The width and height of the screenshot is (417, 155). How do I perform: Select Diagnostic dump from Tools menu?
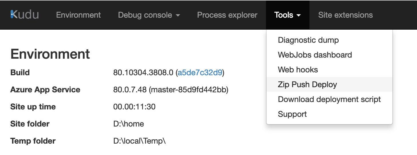tap(308, 40)
